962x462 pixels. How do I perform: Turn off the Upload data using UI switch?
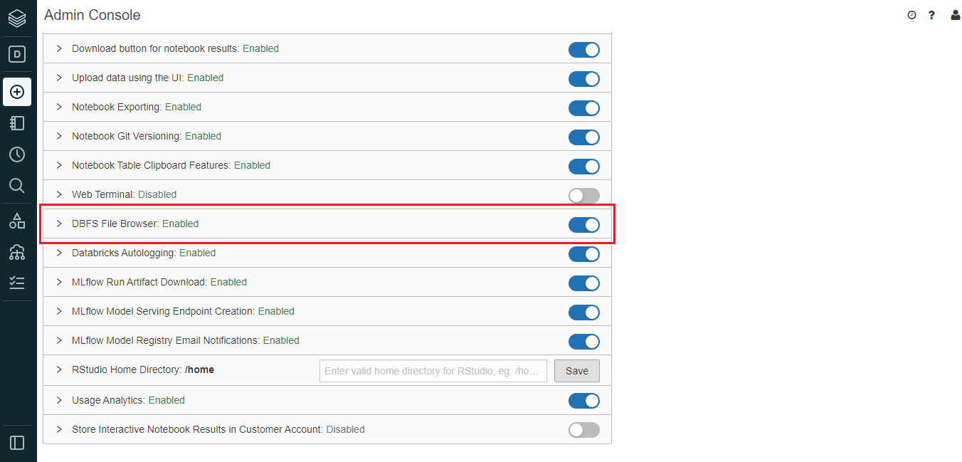[583, 79]
